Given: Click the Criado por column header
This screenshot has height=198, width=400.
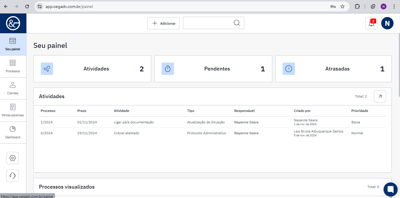Looking at the screenshot, I should click(x=302, y=111).
